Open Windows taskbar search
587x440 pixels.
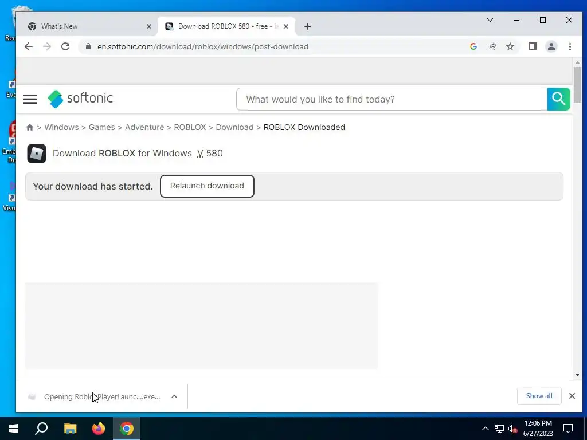41,429
